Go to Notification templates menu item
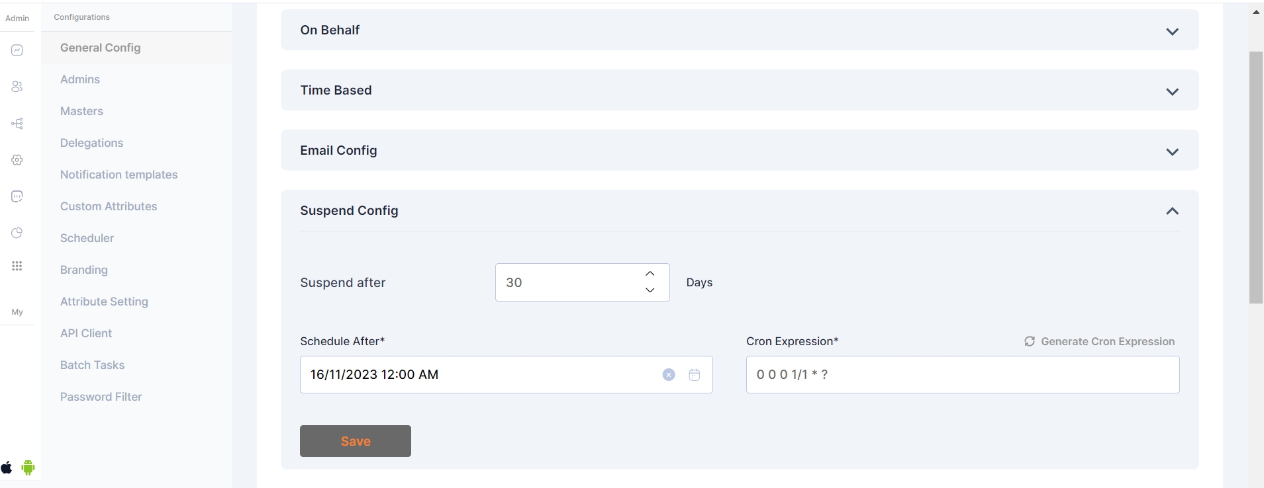 click(x=119, y=175)
